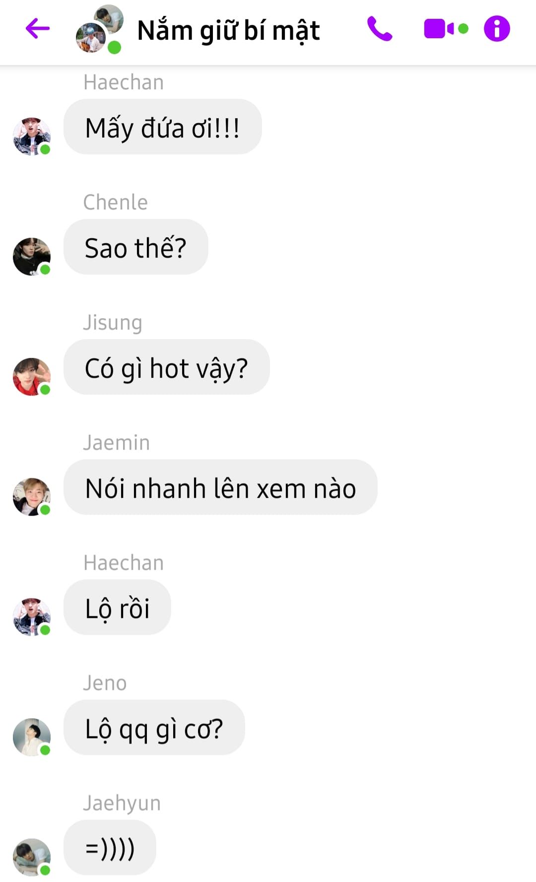Select the '=))))' message bubble

[x=110, y=848]
